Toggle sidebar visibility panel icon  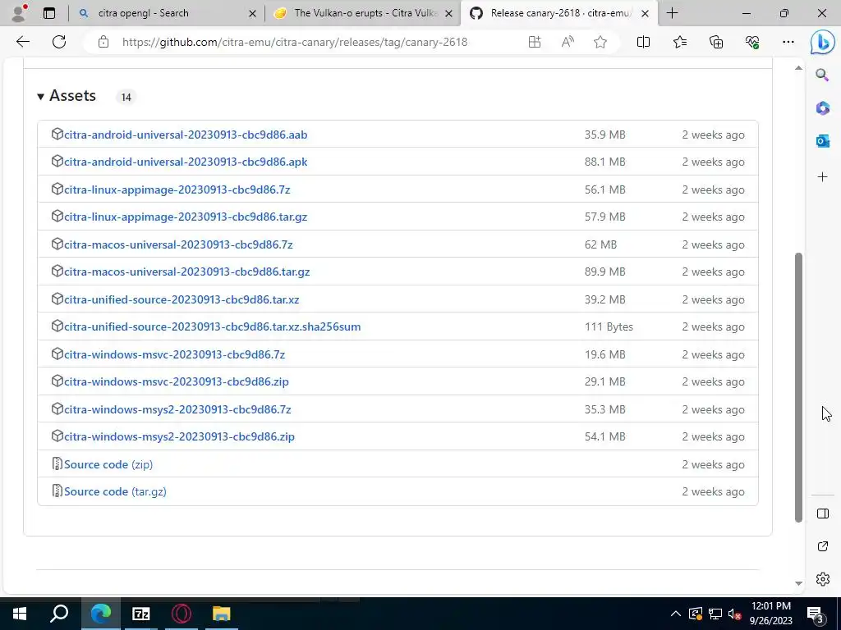tap(822, 514)
